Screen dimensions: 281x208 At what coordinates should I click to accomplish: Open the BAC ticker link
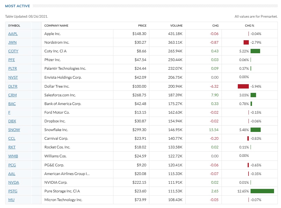[12, 104]
